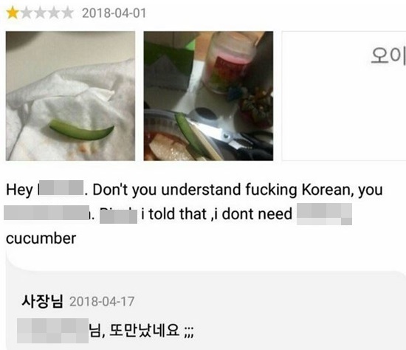
Task: Open the third thumbnail showing 오이 text
Action: coord(344,96)
